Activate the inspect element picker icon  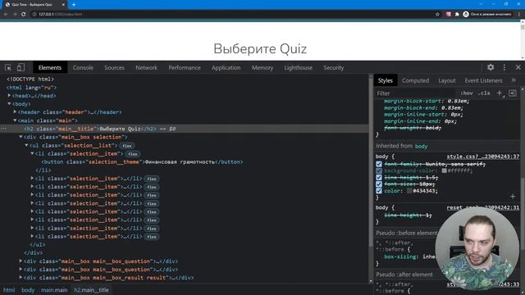[x=8, y=67]
